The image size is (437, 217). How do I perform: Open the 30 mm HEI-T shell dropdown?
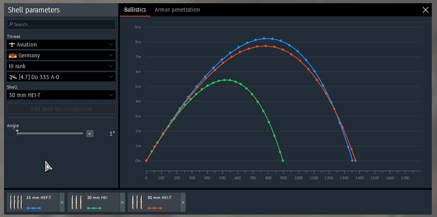click(x=61, y=95)
